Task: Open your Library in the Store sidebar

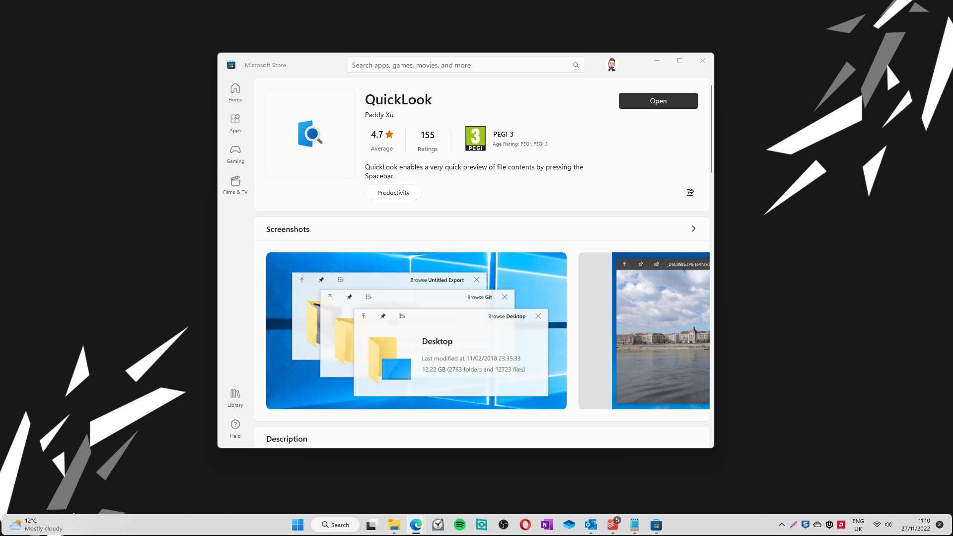Action: [x=235, y=396]
